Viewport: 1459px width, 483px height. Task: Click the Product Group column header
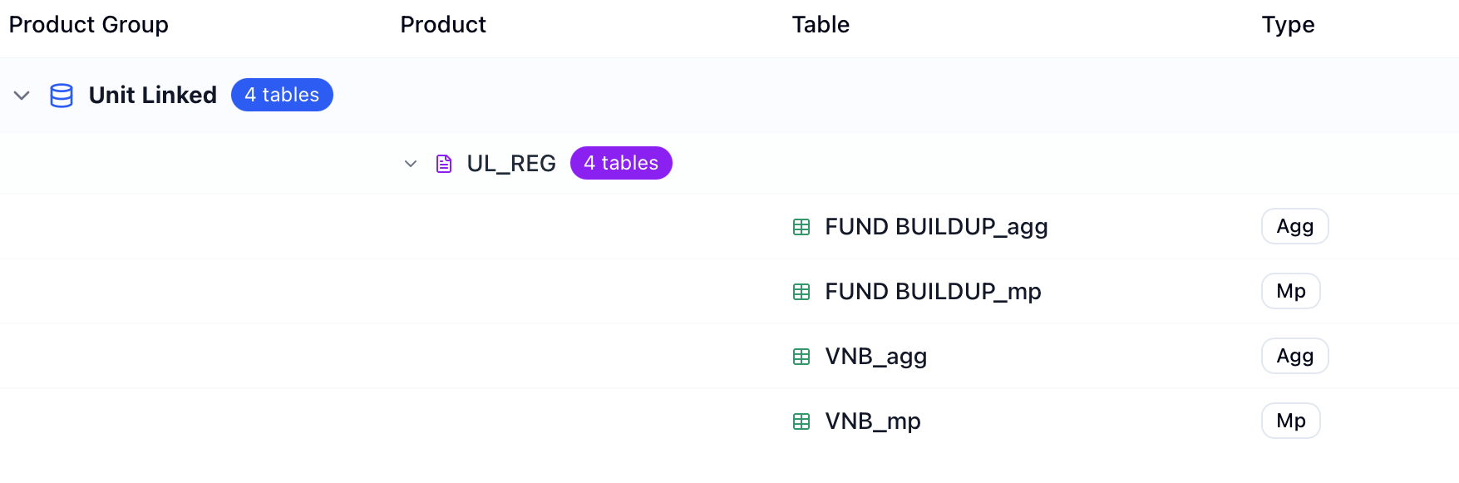89,25
